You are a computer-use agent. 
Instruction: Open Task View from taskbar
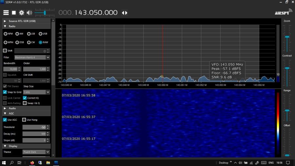click(19, 163)
